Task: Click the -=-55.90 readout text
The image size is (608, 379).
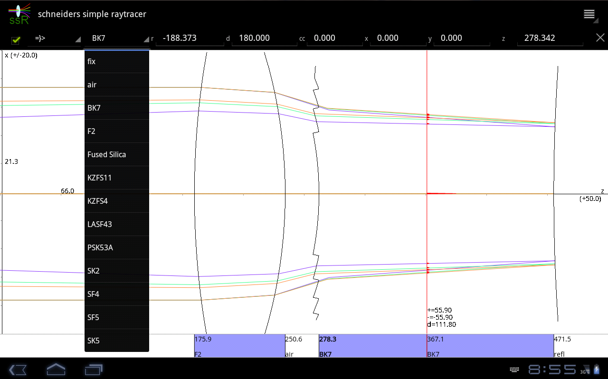Action: click(440, 317)
